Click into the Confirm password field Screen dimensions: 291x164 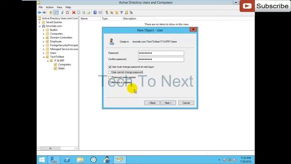point(161,59)
